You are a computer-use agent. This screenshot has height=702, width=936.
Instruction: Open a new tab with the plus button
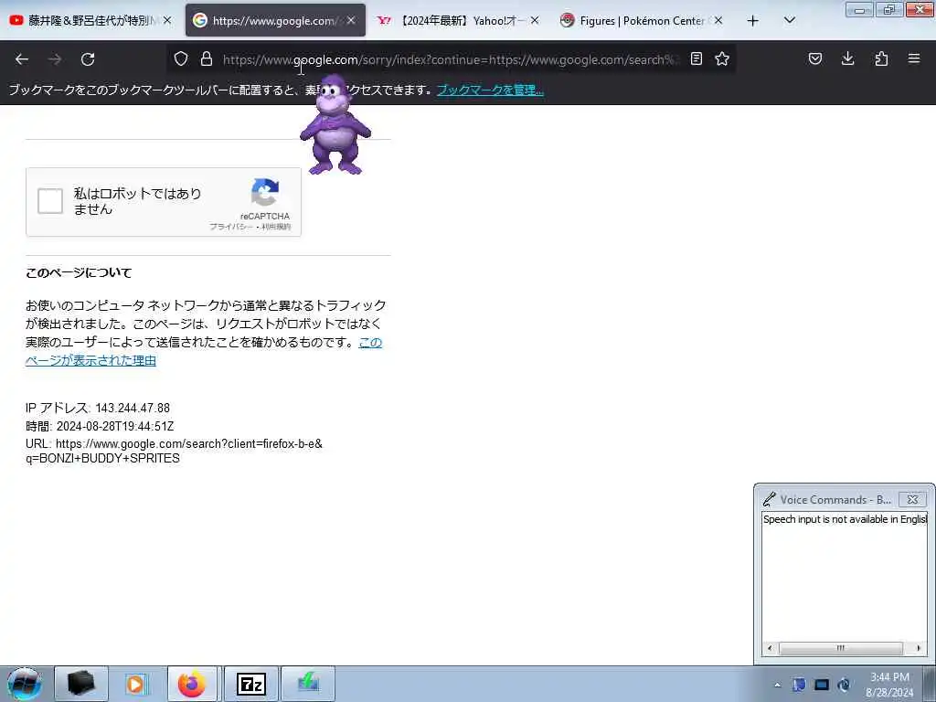click(753, 21)
